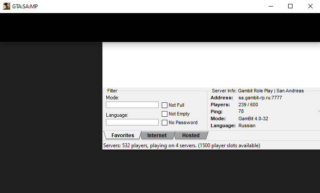The width and height of the screenshot is (320, 193).
Task: Toggle the Not Empty filter checkbox
Action: [165, 114]
